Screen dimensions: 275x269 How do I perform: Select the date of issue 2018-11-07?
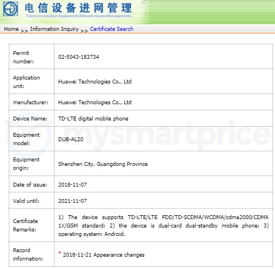coord(72,185)
